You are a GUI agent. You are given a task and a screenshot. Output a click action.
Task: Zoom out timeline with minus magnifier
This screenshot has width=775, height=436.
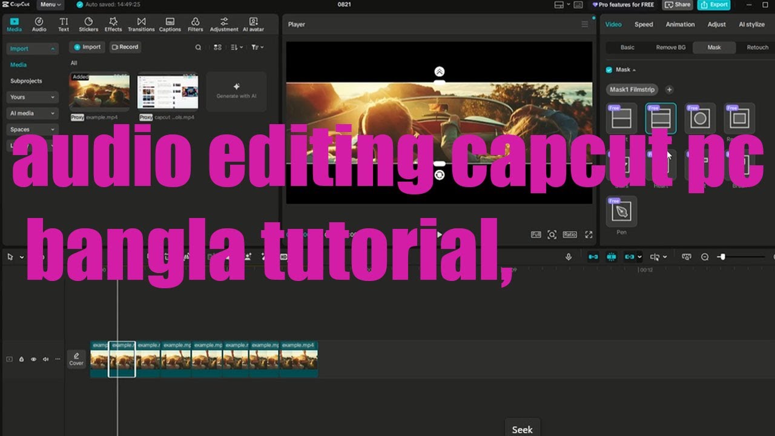[705, 257]
